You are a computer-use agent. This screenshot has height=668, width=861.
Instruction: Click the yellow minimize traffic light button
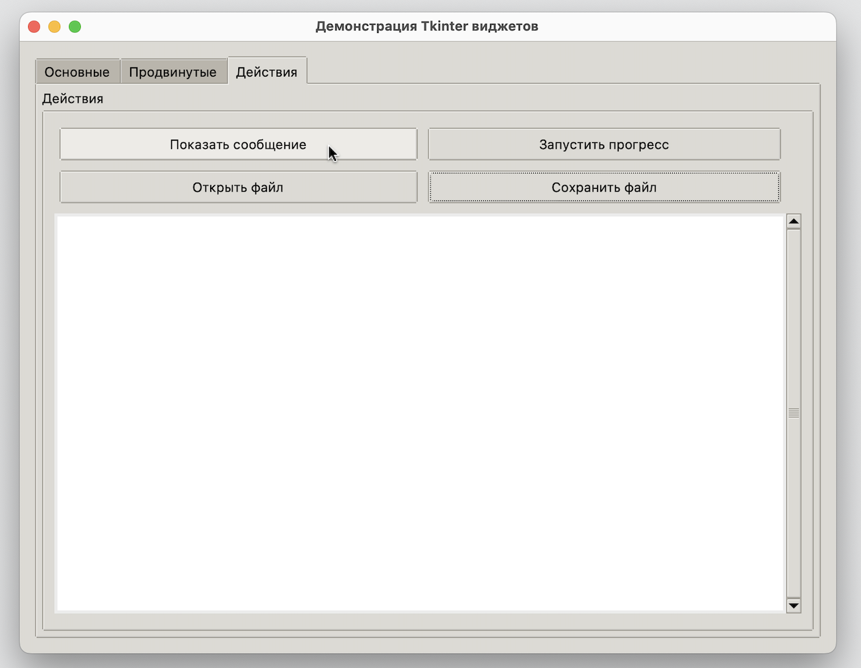coord(54,25)
